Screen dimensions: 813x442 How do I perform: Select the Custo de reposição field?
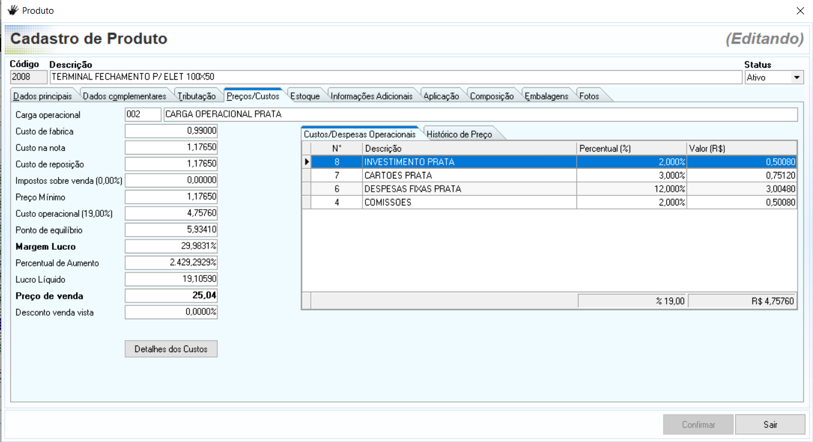(x=171, y=164)
